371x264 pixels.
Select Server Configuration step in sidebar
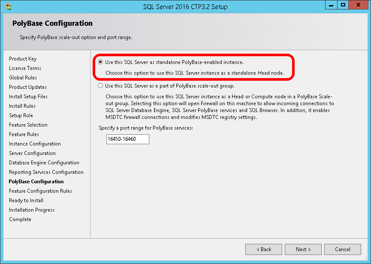[x=33, y=153]
